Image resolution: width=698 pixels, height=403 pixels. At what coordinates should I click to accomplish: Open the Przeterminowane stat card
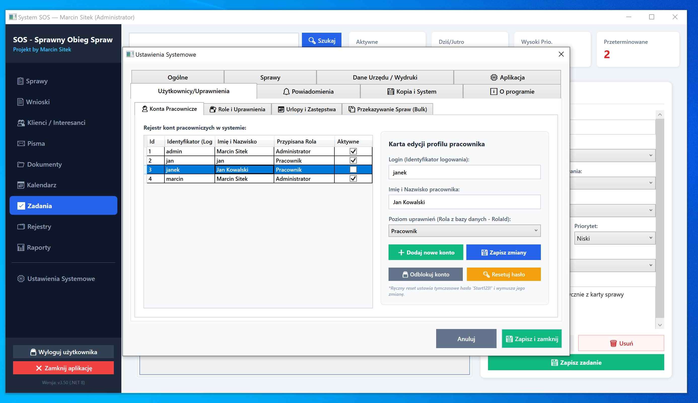click(638, 49)
